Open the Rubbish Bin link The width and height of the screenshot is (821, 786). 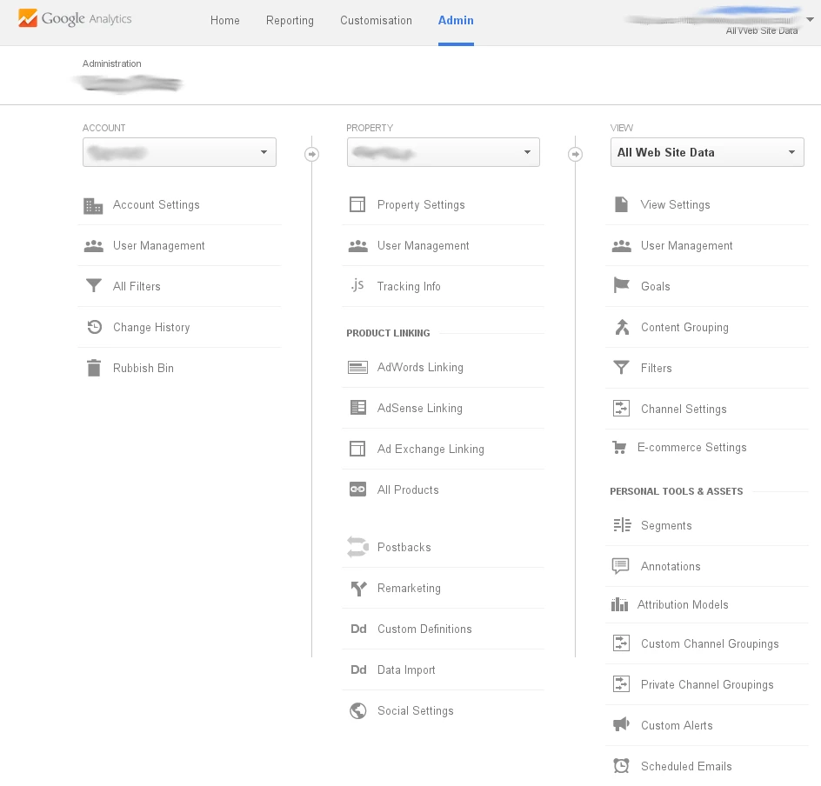pyautogui.click(x=144, y=368)
